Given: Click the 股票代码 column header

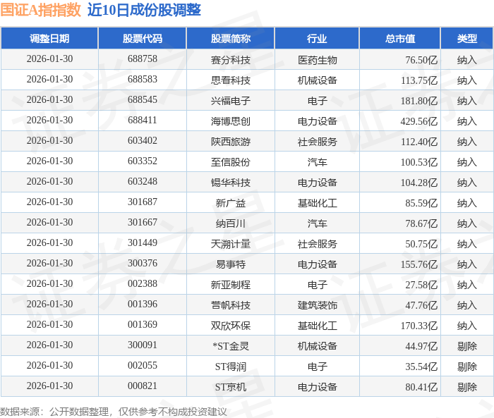Looking at the screenshot, I should (x=143, y=38).
